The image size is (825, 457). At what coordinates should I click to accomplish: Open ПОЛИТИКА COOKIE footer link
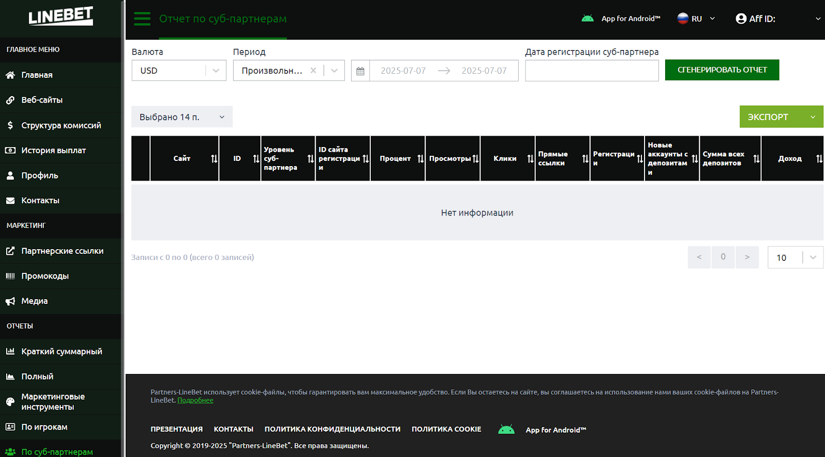(447, 429)
